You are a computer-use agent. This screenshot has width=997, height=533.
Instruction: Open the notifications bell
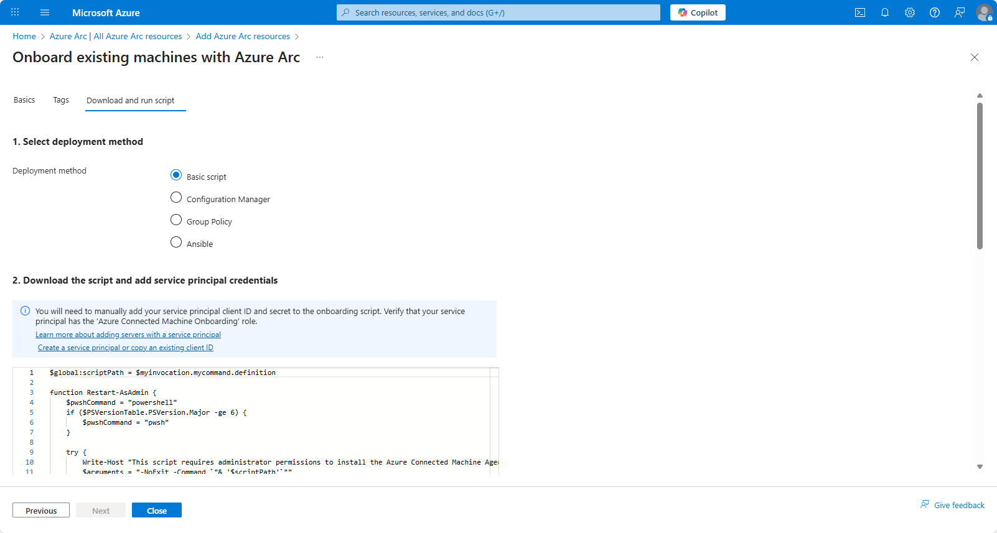pos(885,12)
